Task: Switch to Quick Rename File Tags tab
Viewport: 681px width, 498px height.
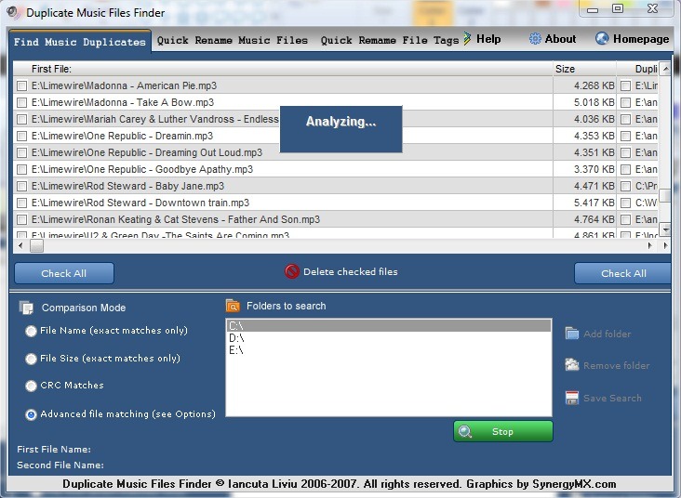Action: pyautogui.click(x=389, y=41)
